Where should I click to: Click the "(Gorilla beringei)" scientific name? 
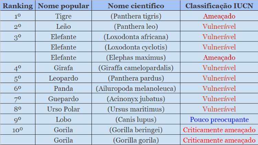[x=136, y=130]
